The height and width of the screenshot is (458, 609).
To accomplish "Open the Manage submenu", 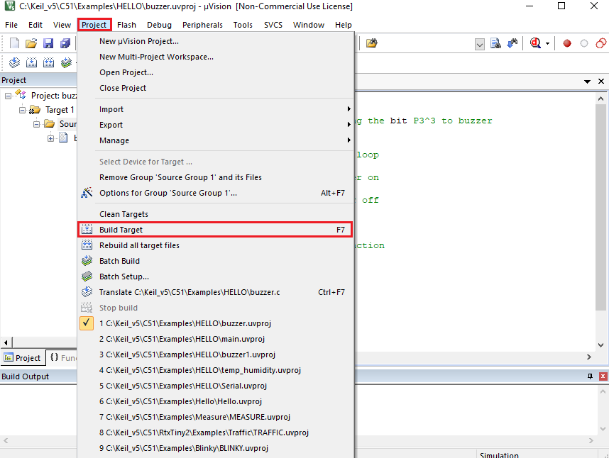I will 216,140.
